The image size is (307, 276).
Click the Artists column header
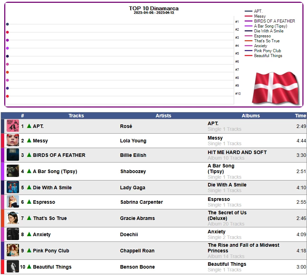[163, 116]
